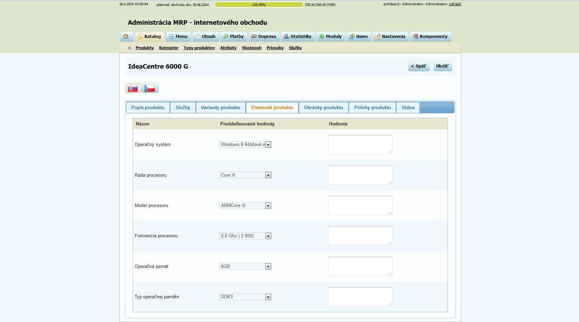Open the Platby navigation tab

(x=233, y=37)
